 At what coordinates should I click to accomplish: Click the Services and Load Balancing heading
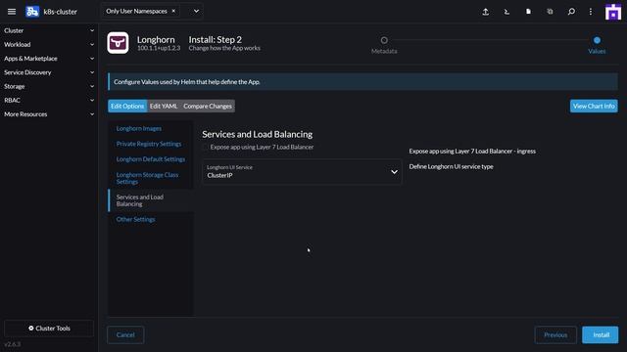coord(257,134)
